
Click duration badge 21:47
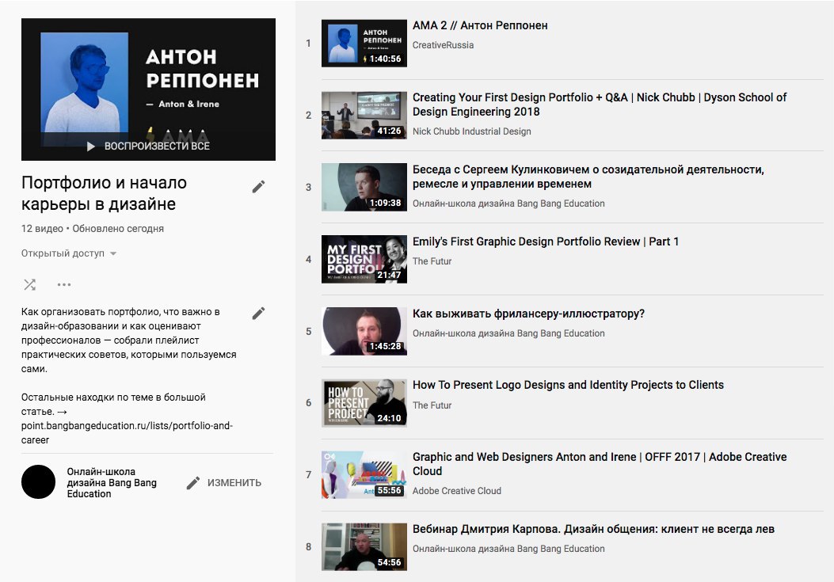coord(390,275)
